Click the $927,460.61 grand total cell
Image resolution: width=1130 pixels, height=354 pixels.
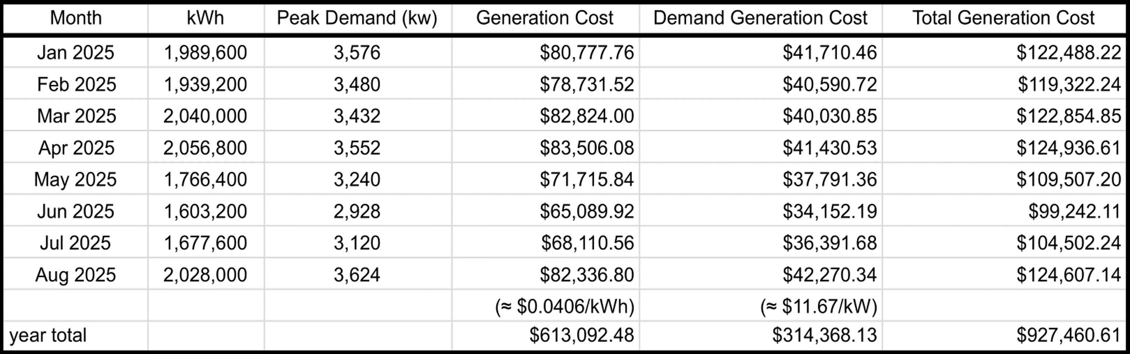click(1069, 335)
